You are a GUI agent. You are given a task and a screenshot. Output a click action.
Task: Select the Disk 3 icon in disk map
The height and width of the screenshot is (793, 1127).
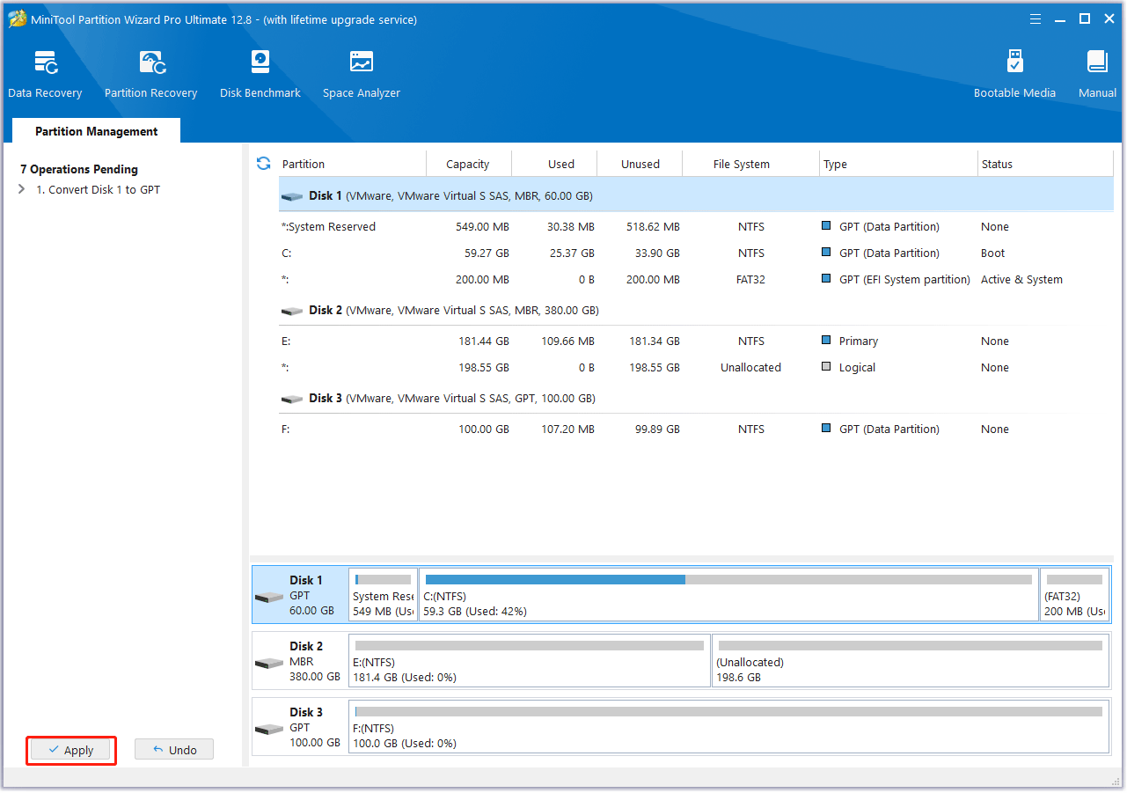coord(268,730)
